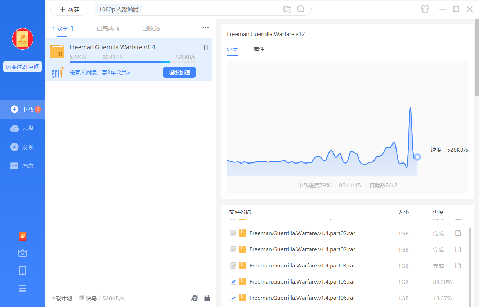Viewport: 479px width, 307px height.
Task: Click the lock icon in status bar
Action: tap(207, 298)
